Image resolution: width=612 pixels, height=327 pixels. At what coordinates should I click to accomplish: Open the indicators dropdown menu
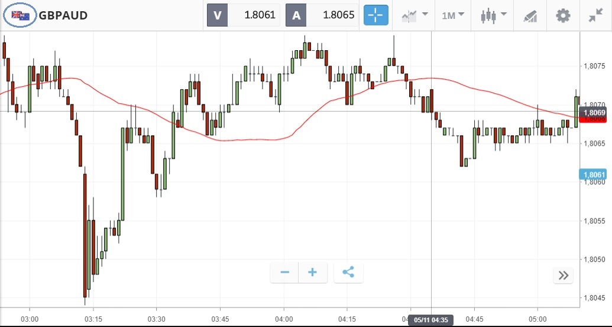pyautogui.click(x=415, y=15)
